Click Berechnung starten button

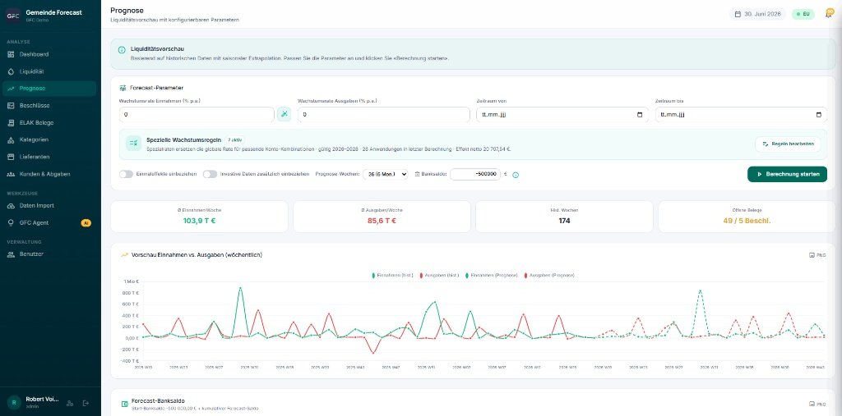tap(787, 174)
